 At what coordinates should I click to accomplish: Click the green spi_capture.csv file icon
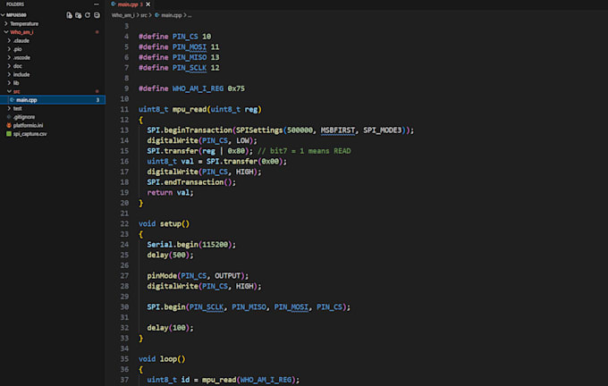tap(9, 134)
